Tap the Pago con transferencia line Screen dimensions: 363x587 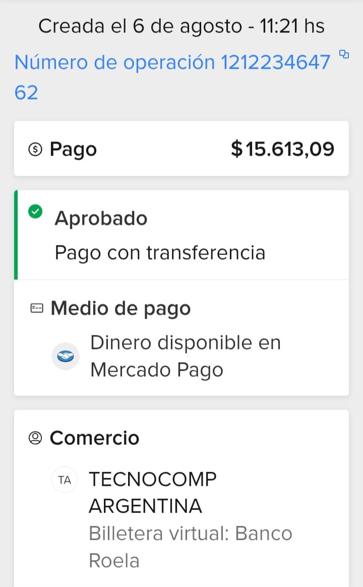click(x=160, y=252)
